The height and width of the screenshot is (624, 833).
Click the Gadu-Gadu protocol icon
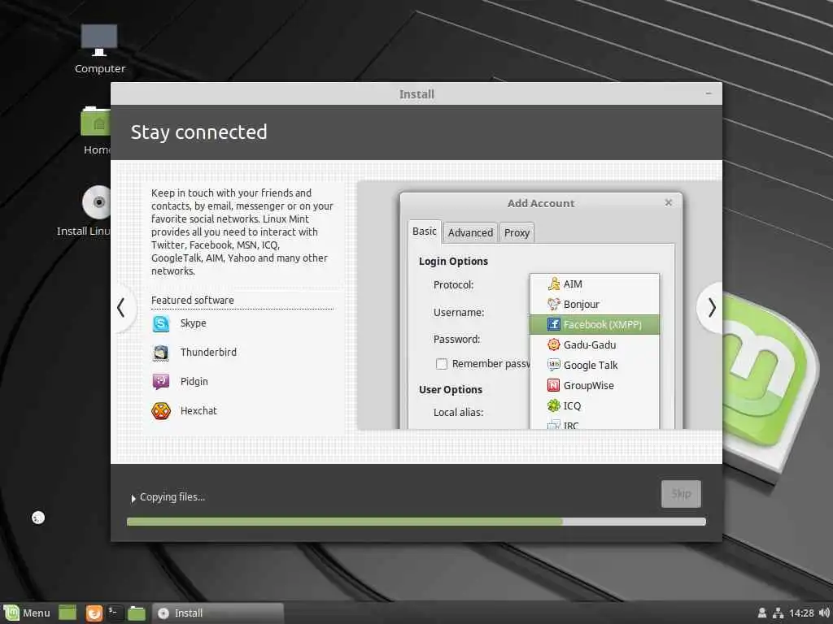(553, 344)
